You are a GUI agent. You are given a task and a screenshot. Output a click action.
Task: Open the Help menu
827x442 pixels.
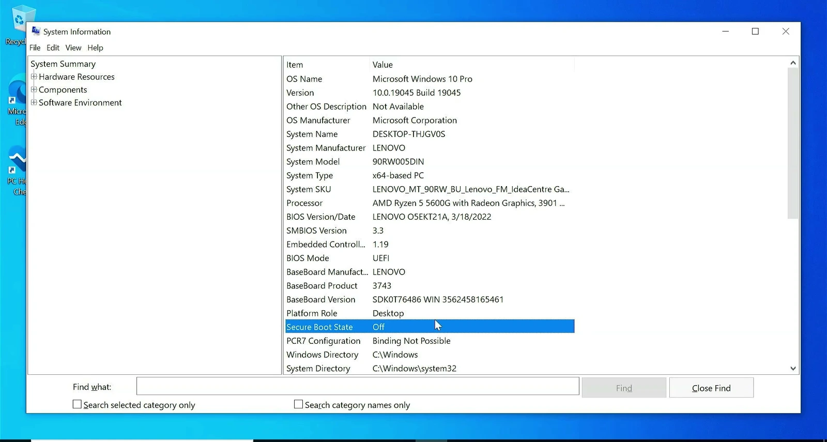[95, 48]
